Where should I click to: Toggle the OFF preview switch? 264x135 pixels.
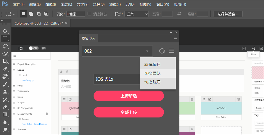pyautogui.click(x=34, y=48)
